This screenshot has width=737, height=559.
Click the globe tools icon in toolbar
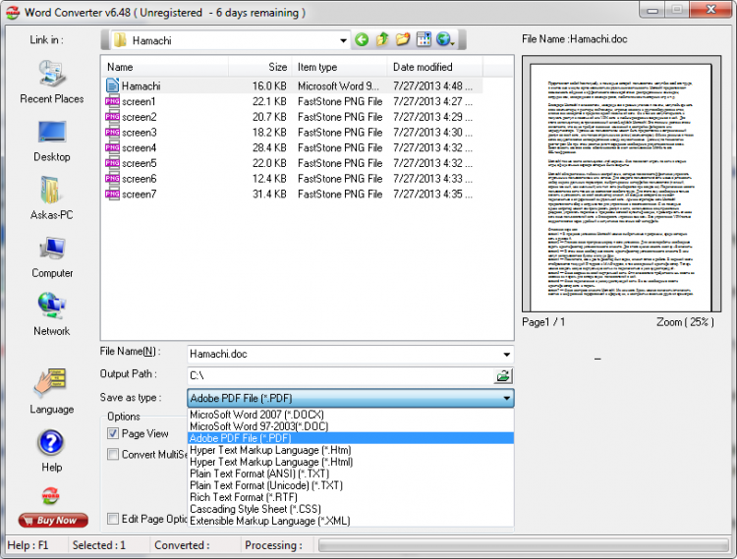(x=444, y=39)
